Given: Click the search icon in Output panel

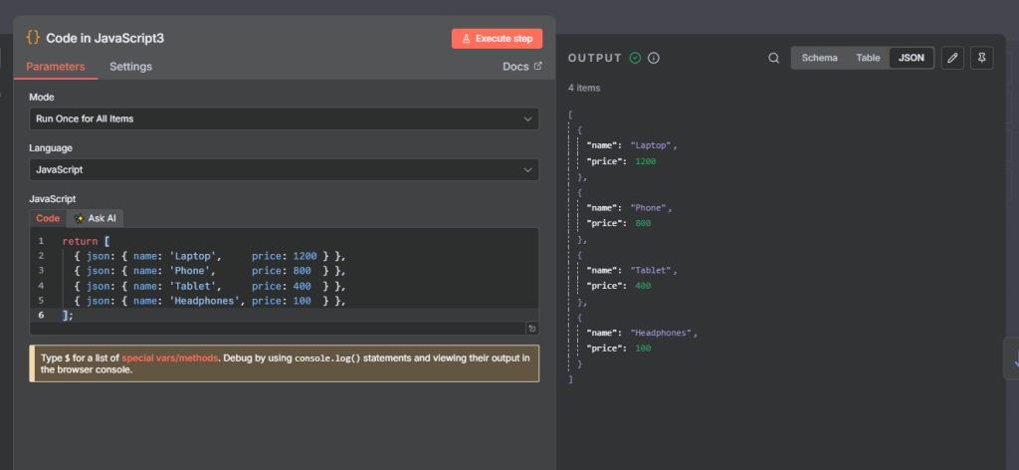Looking at the screenshot, I should coord(773,58).
